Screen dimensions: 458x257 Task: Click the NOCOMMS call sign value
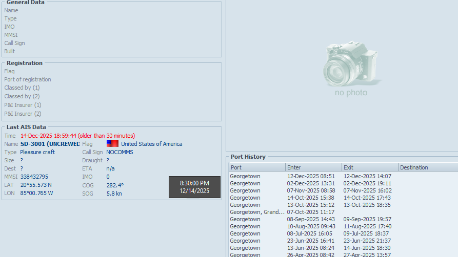[120, 152]
